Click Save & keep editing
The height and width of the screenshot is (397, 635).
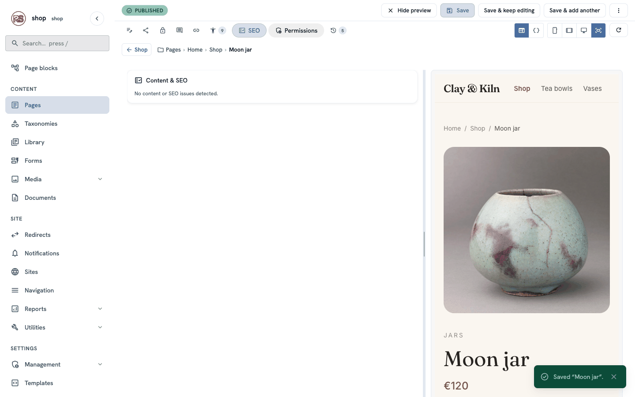(x=509, y=11)
